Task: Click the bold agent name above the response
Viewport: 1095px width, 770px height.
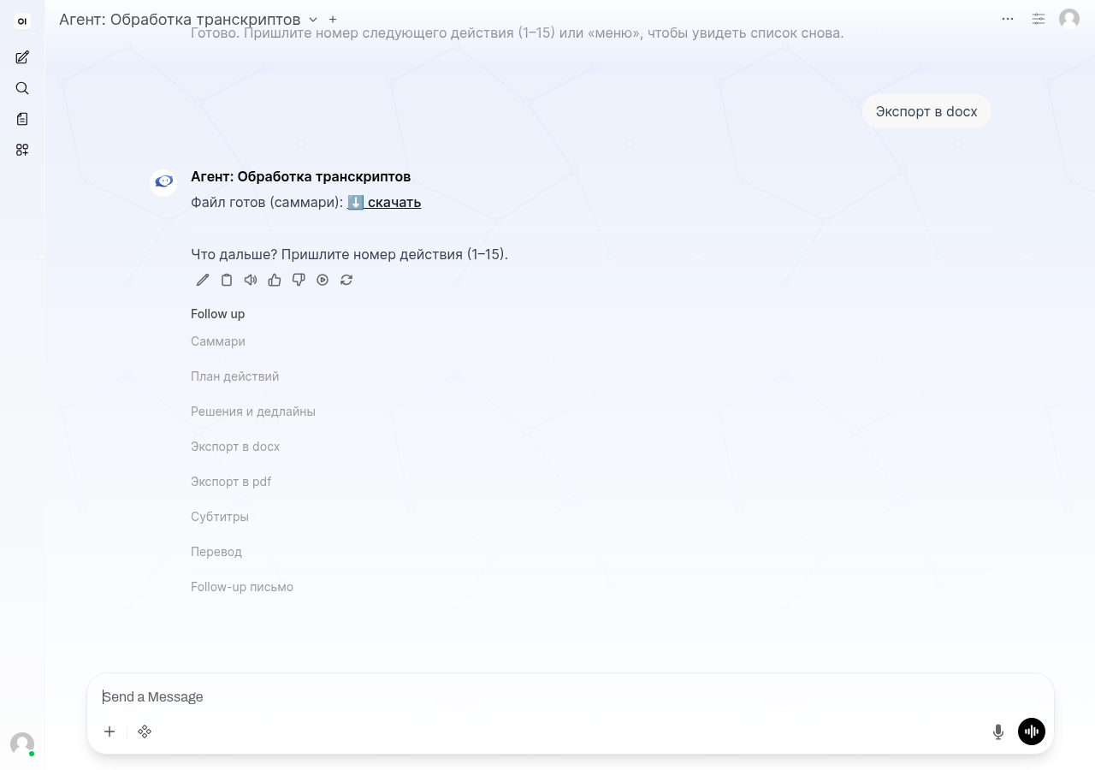Action: point(300,176)
